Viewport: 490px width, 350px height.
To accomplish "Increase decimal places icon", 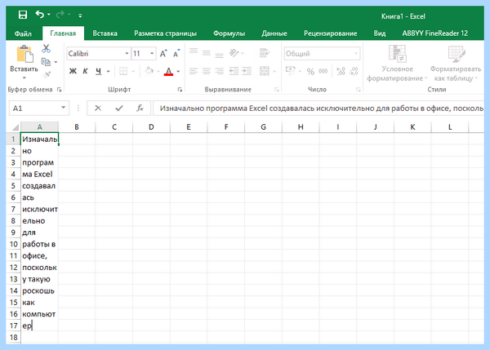I will pyautogui.click(x=341, y=72).
